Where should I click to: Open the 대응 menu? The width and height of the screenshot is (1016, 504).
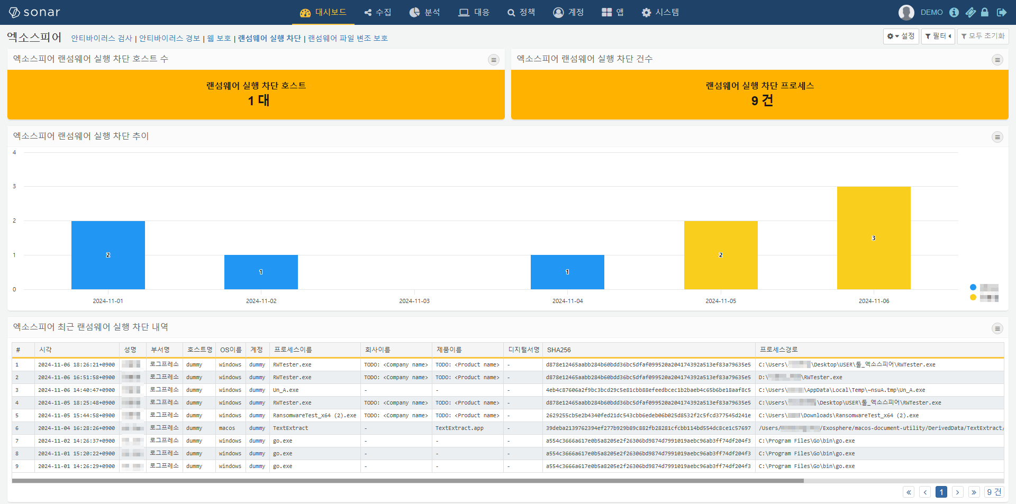pos(474,12)
